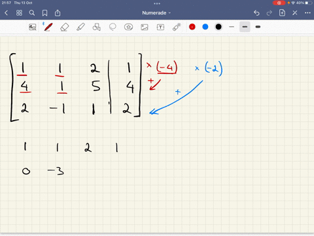Go back using the left chevron
Viewport: 314px width, 236px height.
point(6,13)
